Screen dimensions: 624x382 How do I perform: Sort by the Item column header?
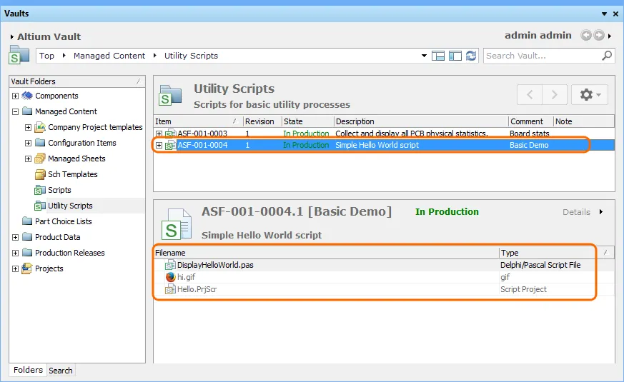[198, 121]
